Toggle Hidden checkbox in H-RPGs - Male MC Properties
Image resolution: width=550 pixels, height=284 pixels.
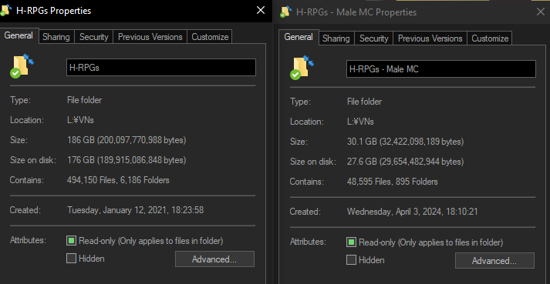351,260
